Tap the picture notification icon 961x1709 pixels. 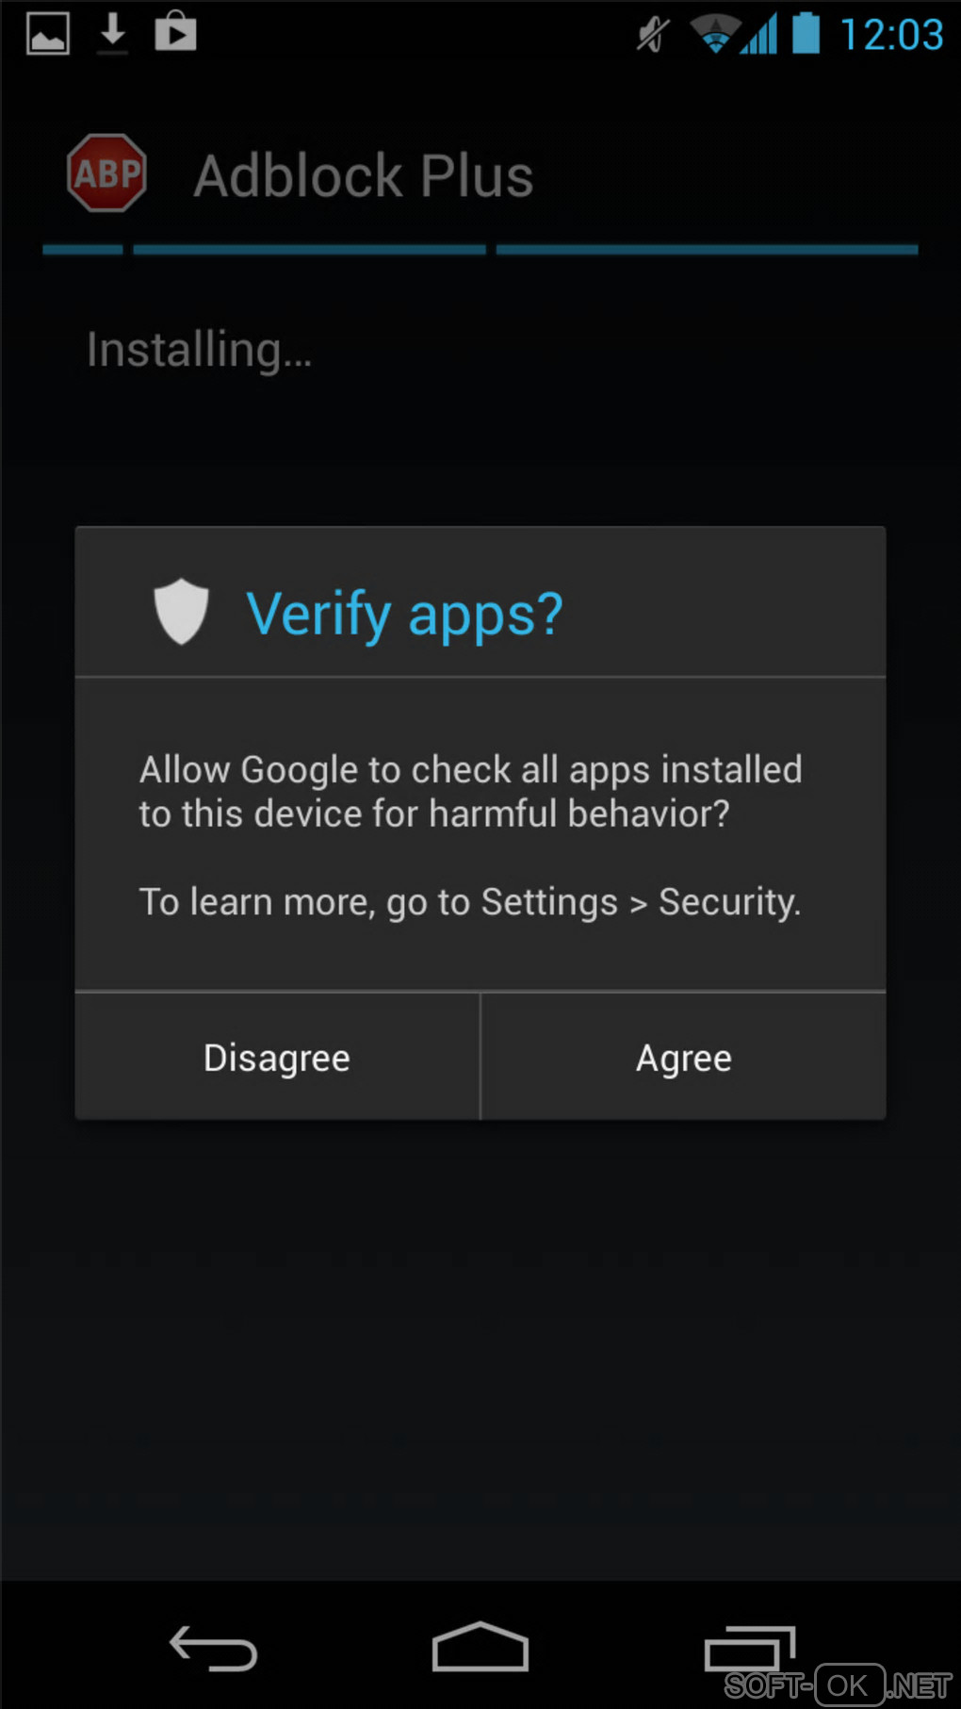[x=47, y=34]
